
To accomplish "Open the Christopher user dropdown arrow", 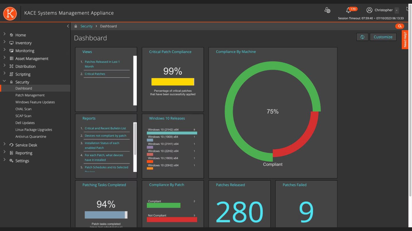I will tap(397, 10).
